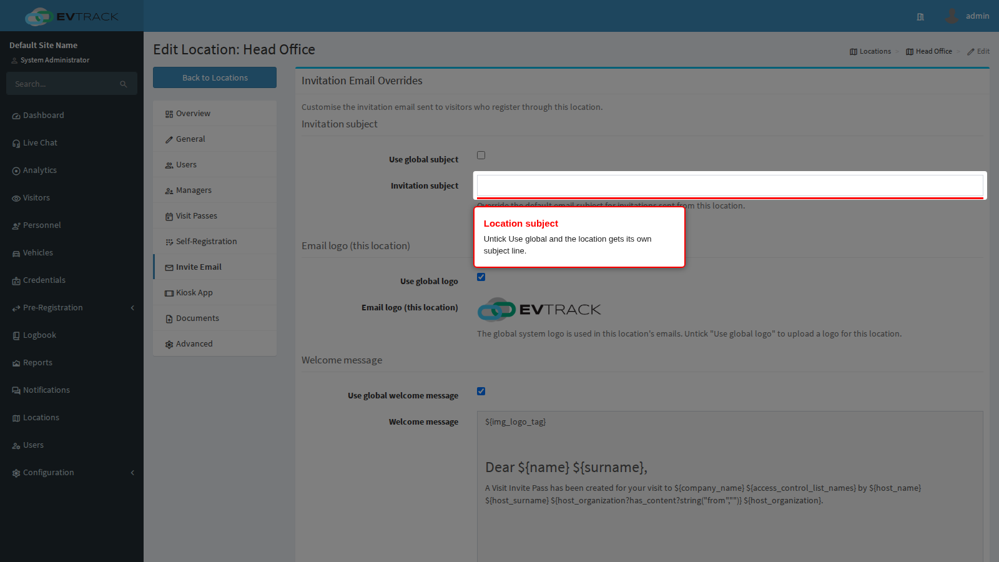Expand the Pre-Registration submenu chevron
The width and height of the screenshot is (999, 562).
(x=132, y=308)
